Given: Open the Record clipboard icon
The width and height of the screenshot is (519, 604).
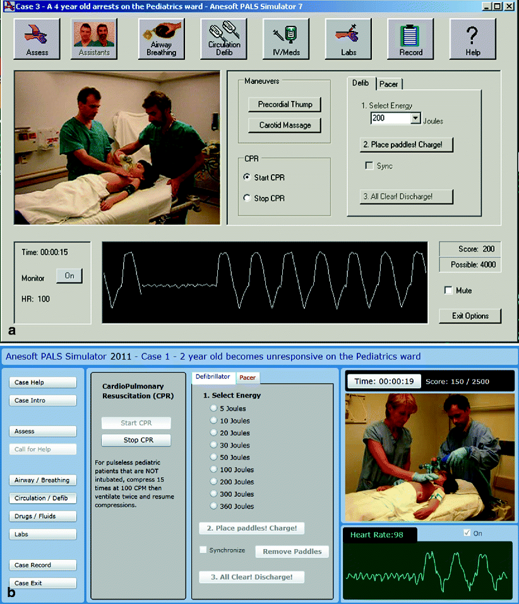Looking at the screenshot, I should tap(410, 38).
